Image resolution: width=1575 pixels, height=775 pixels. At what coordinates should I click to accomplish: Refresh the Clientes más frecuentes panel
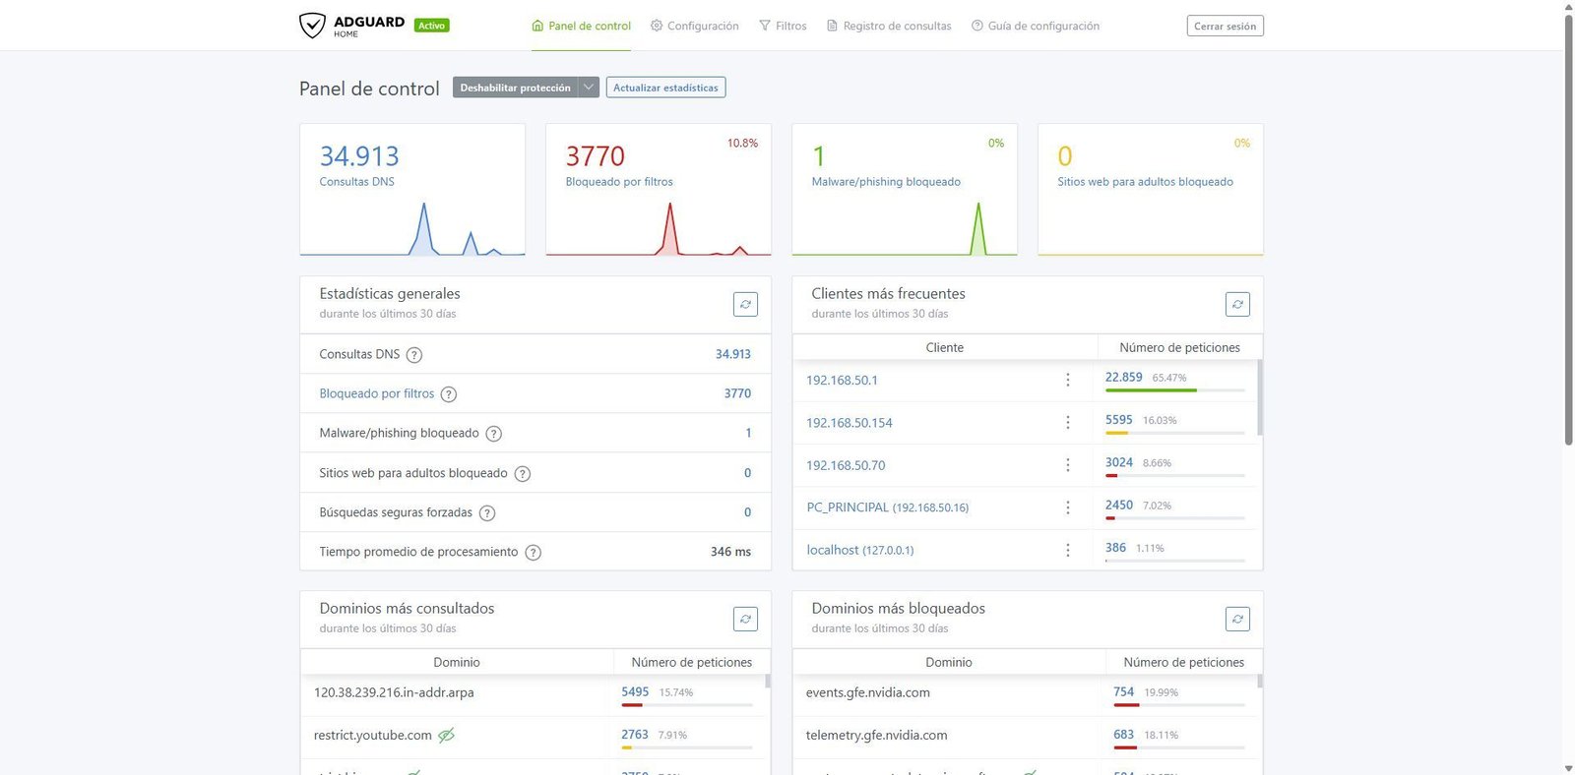click(1237, 305)
